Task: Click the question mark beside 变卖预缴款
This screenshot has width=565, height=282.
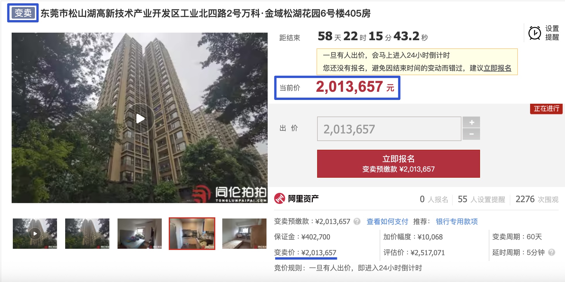Action: pos(357,222)
